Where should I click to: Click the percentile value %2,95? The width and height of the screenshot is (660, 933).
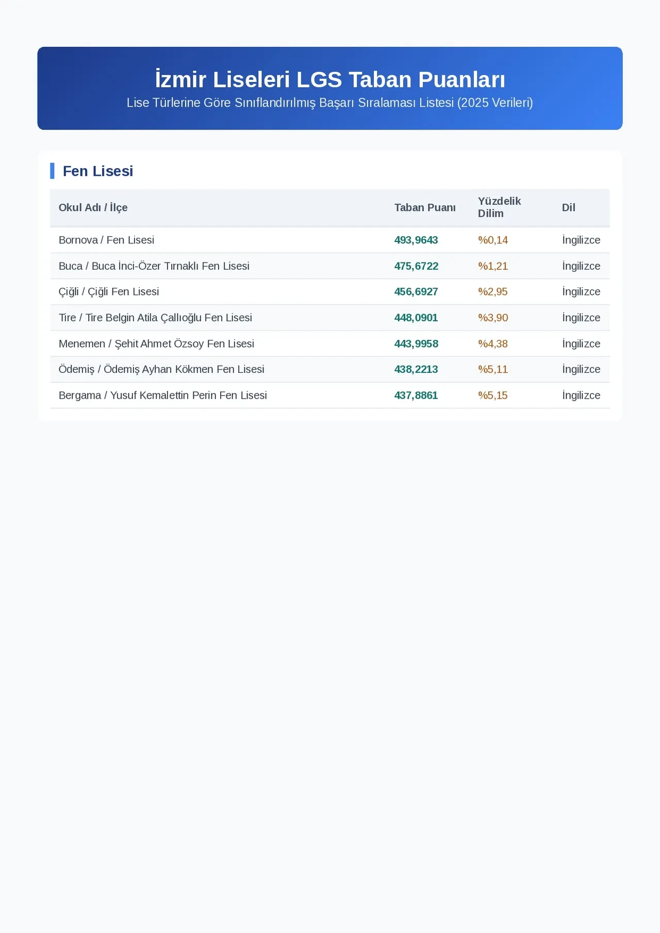point(493,292)
